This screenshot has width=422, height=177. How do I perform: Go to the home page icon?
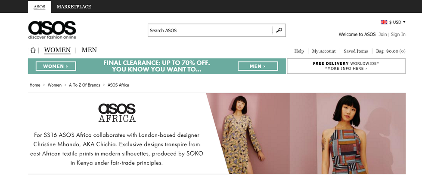[x=33, y=51]
